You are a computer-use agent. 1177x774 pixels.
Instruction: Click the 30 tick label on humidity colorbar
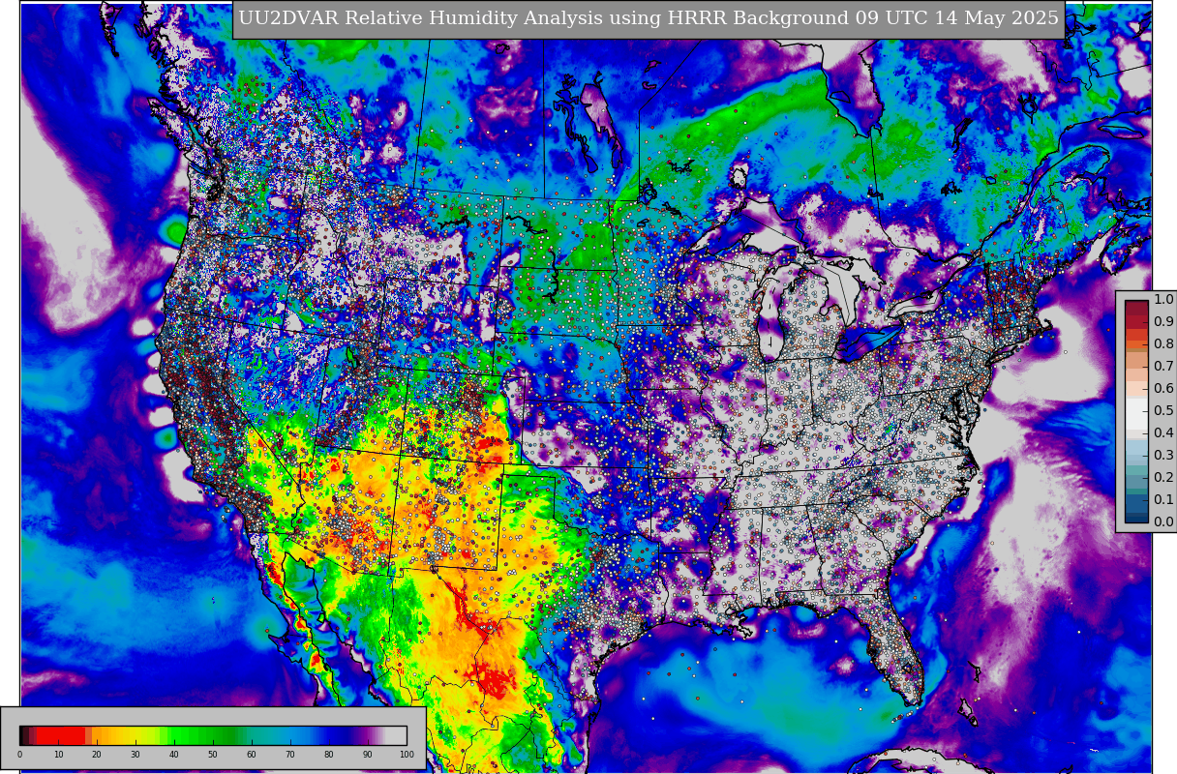136,755
